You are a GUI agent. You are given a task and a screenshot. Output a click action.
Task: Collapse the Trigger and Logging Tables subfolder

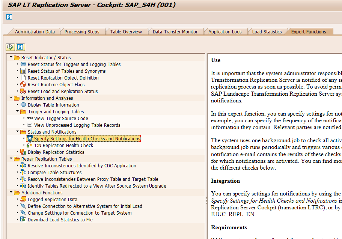[17, 111]
